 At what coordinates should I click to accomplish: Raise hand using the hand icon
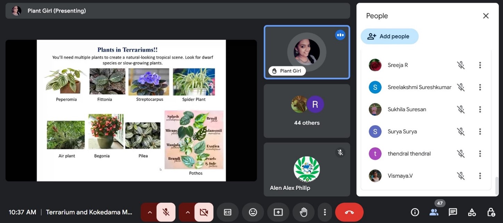coord(303,212)
